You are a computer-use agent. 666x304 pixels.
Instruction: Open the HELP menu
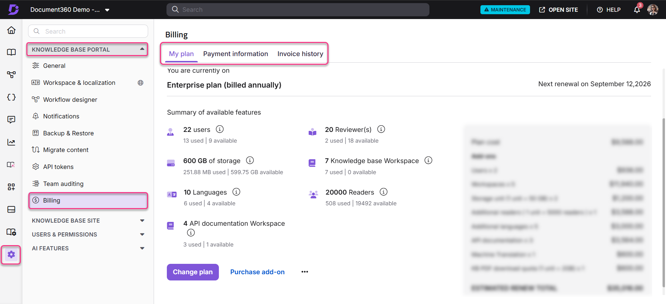coord(609,10)
